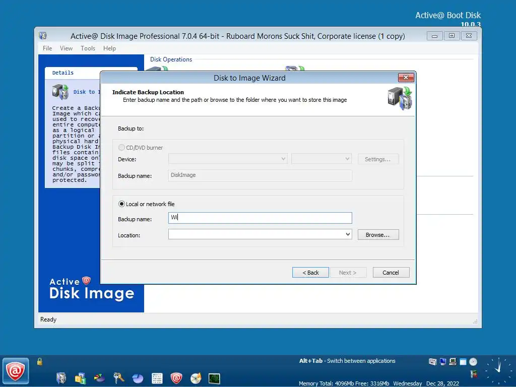Cancel the Disk to Image Wizard

(391, 273)
